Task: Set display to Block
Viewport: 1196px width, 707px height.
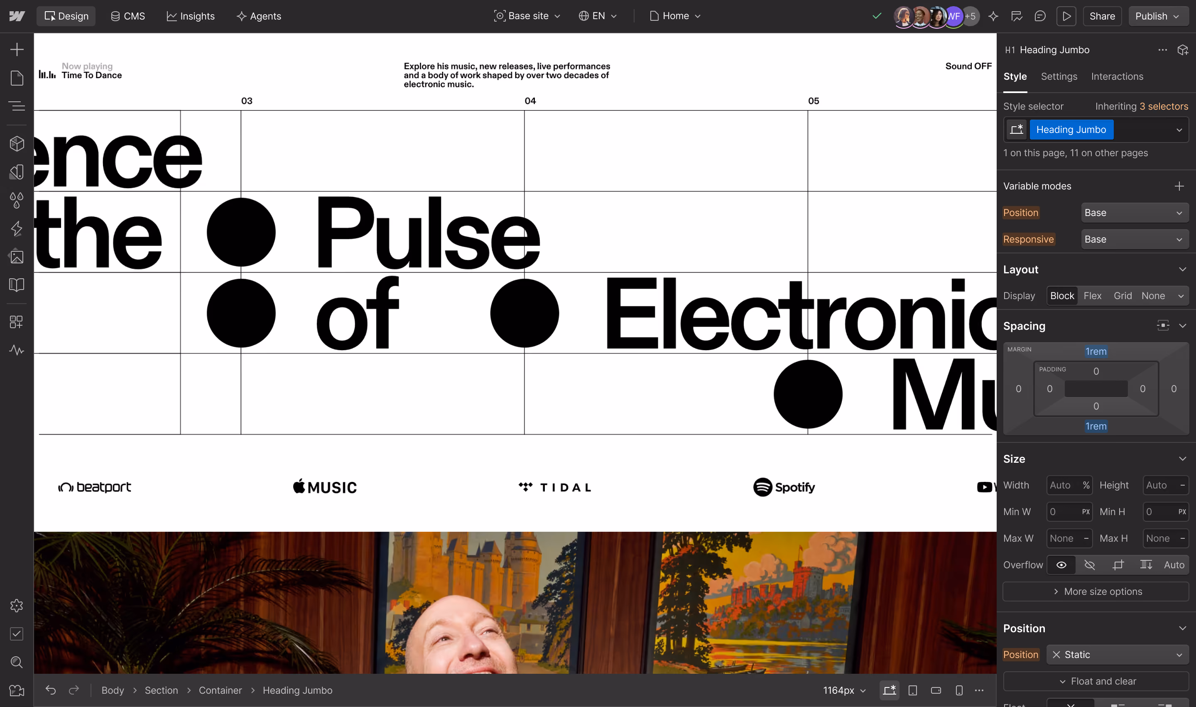Action: 1062,296
